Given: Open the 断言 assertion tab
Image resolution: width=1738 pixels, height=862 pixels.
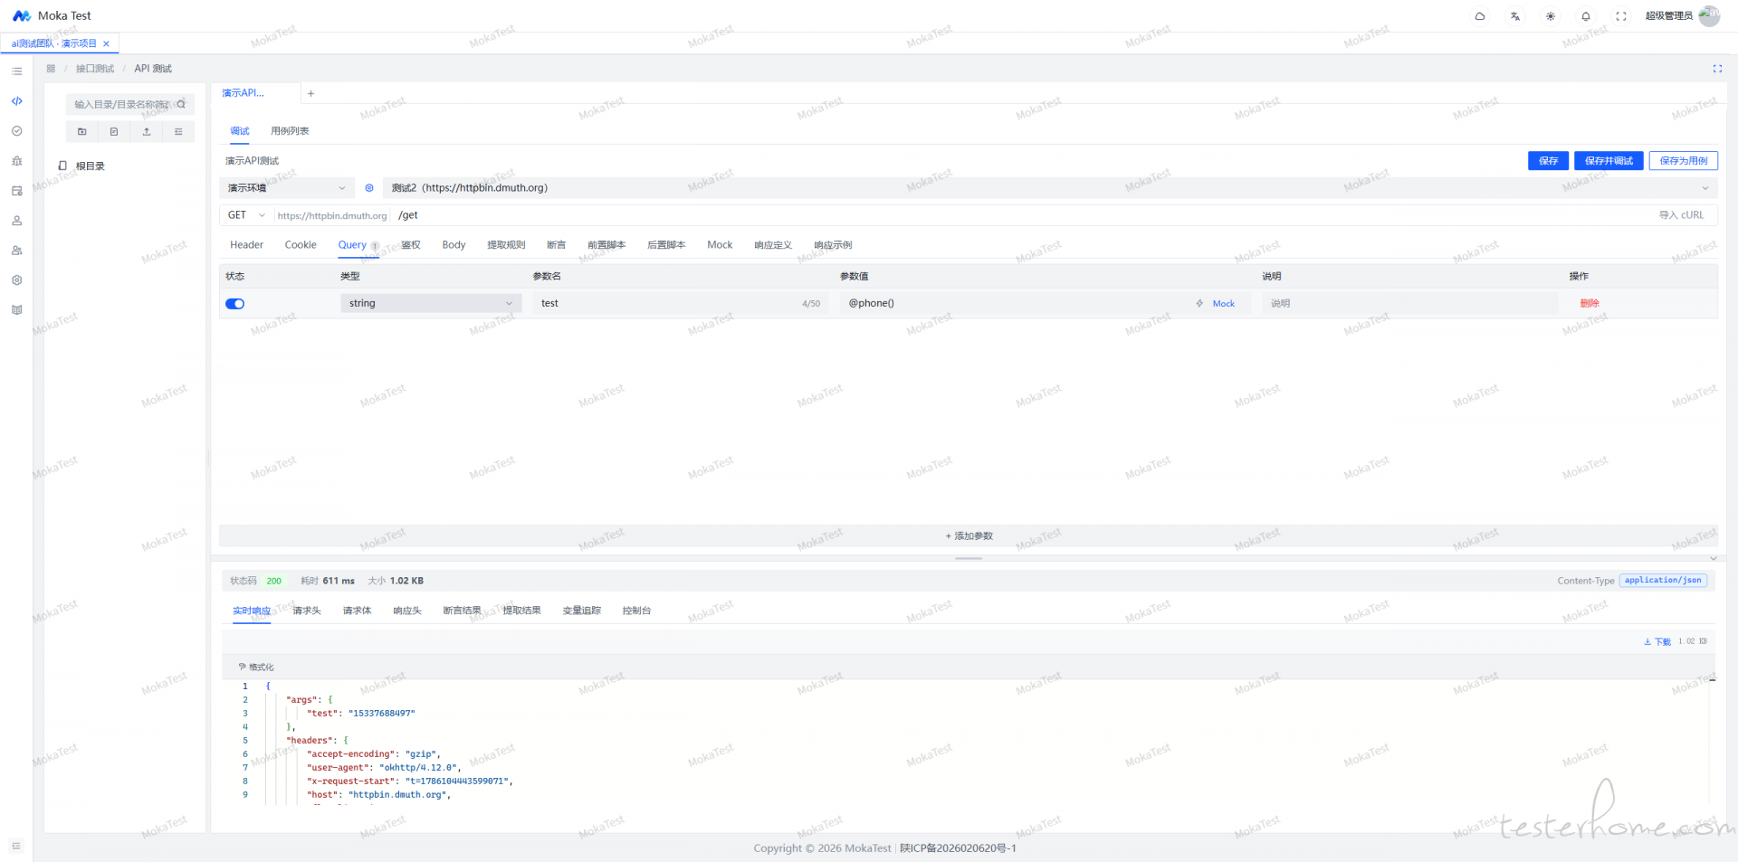Looking at the screenshot, I should click(x=557, y=245).
